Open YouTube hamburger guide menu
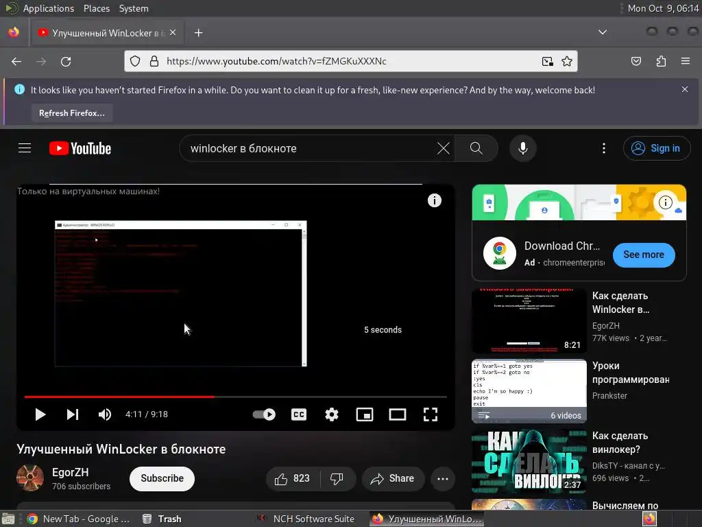The height and width of the screenshot is (527, 702). pos(25,148)
